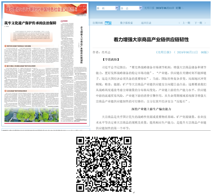213x195 pixels.
Task: Open the 往期回顾 date picker dropdown
Action: 108,23
